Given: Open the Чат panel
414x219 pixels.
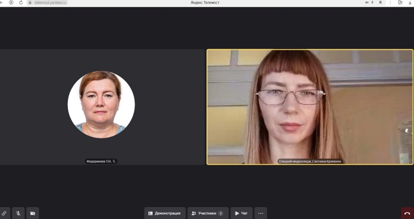Looking at the screenshot, I should (241, 213).
